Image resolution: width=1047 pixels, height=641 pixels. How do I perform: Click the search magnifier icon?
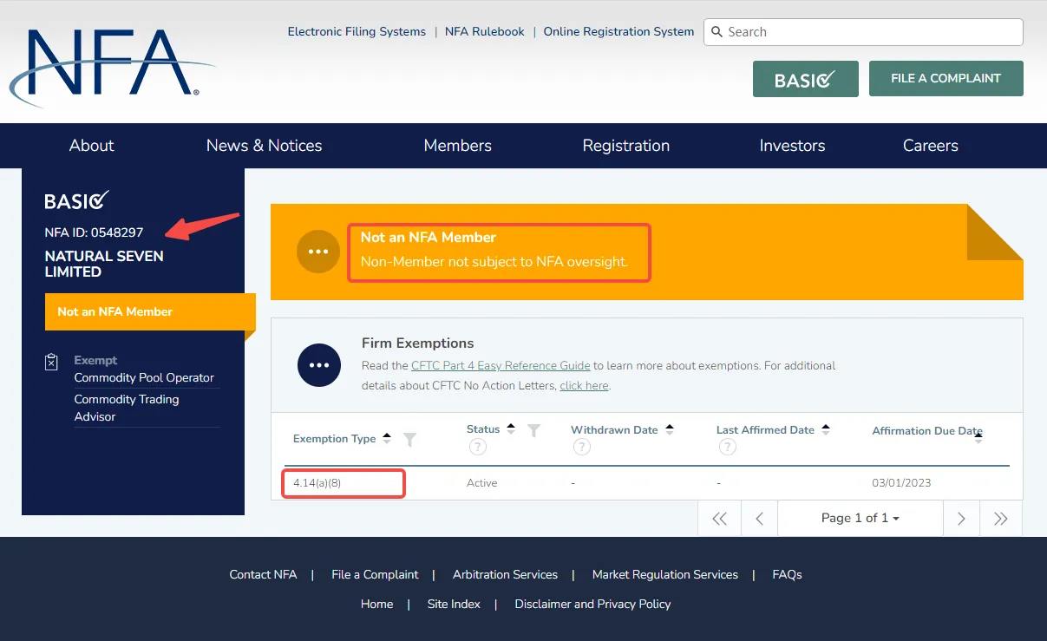pos(717,32)
